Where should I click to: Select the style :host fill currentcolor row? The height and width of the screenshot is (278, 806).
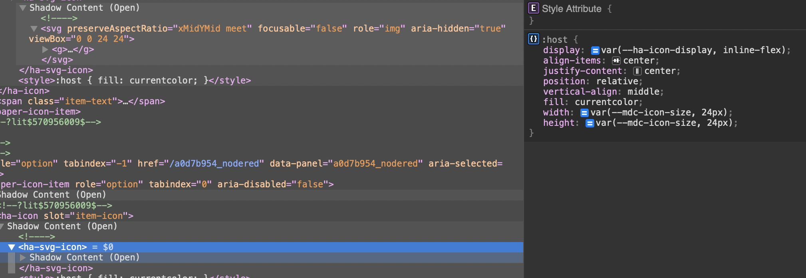tap(262, 81)
